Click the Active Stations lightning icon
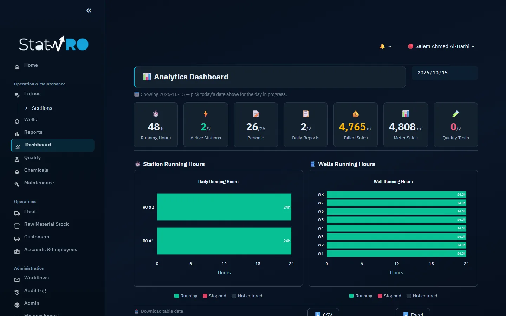 click(206, 114)
